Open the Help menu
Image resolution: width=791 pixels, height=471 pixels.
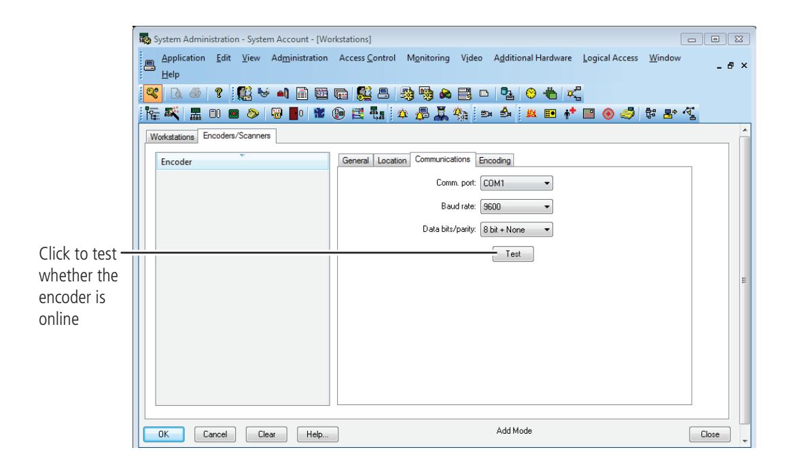(x=171, y=74)
